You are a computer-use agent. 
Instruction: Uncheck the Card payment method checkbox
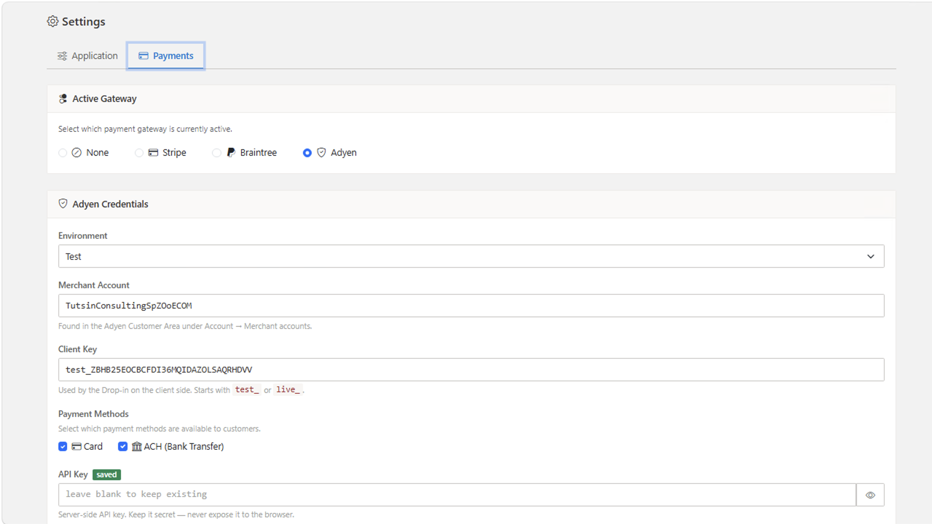pyautogui.click(x=63, y=446)
